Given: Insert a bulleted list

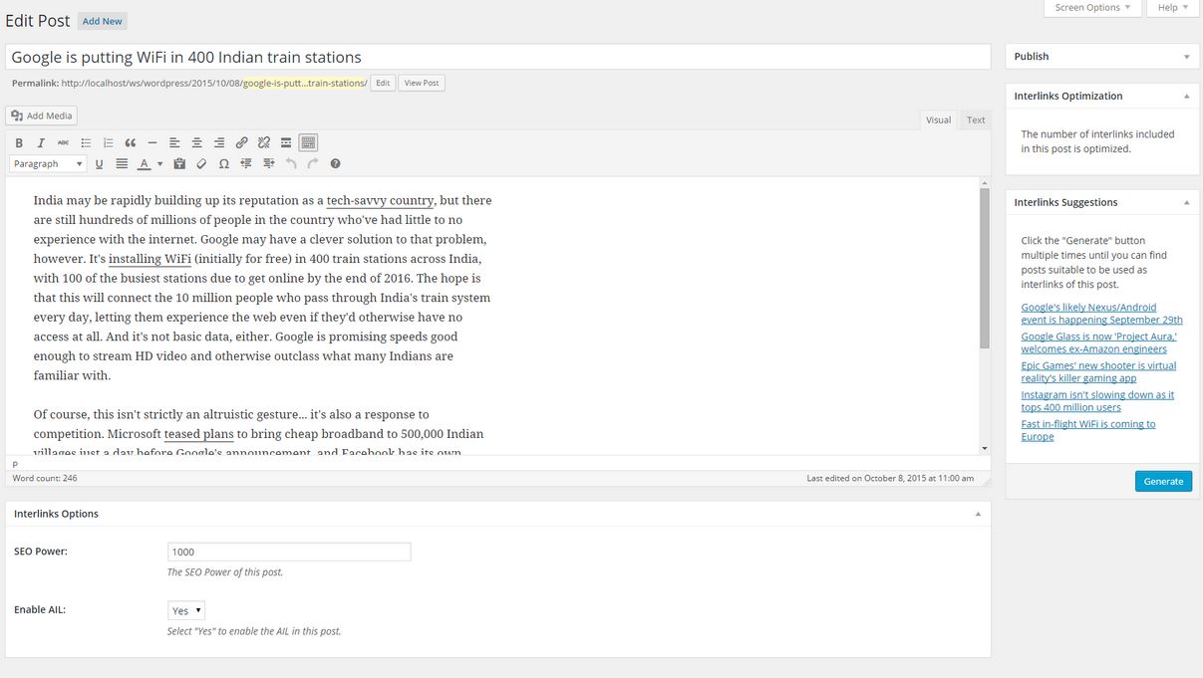Looking at the screenshot, I should click(x=86, y=143).
